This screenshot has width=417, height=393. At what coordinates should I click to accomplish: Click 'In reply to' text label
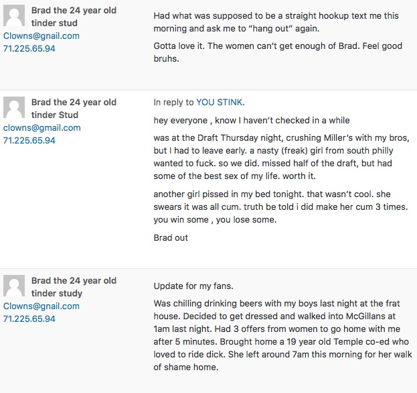pyautogui.click(x=173, y=103)
